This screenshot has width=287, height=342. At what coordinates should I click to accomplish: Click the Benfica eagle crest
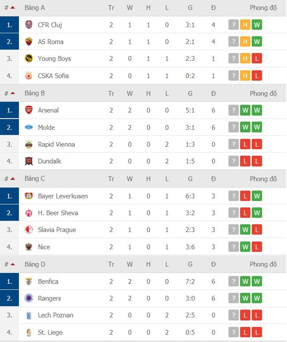tap(29, 281)
